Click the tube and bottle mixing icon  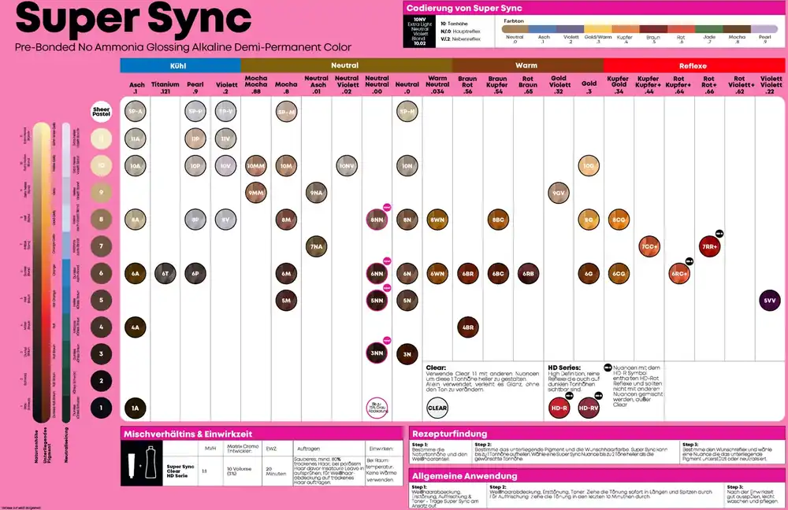coord(142,463)
